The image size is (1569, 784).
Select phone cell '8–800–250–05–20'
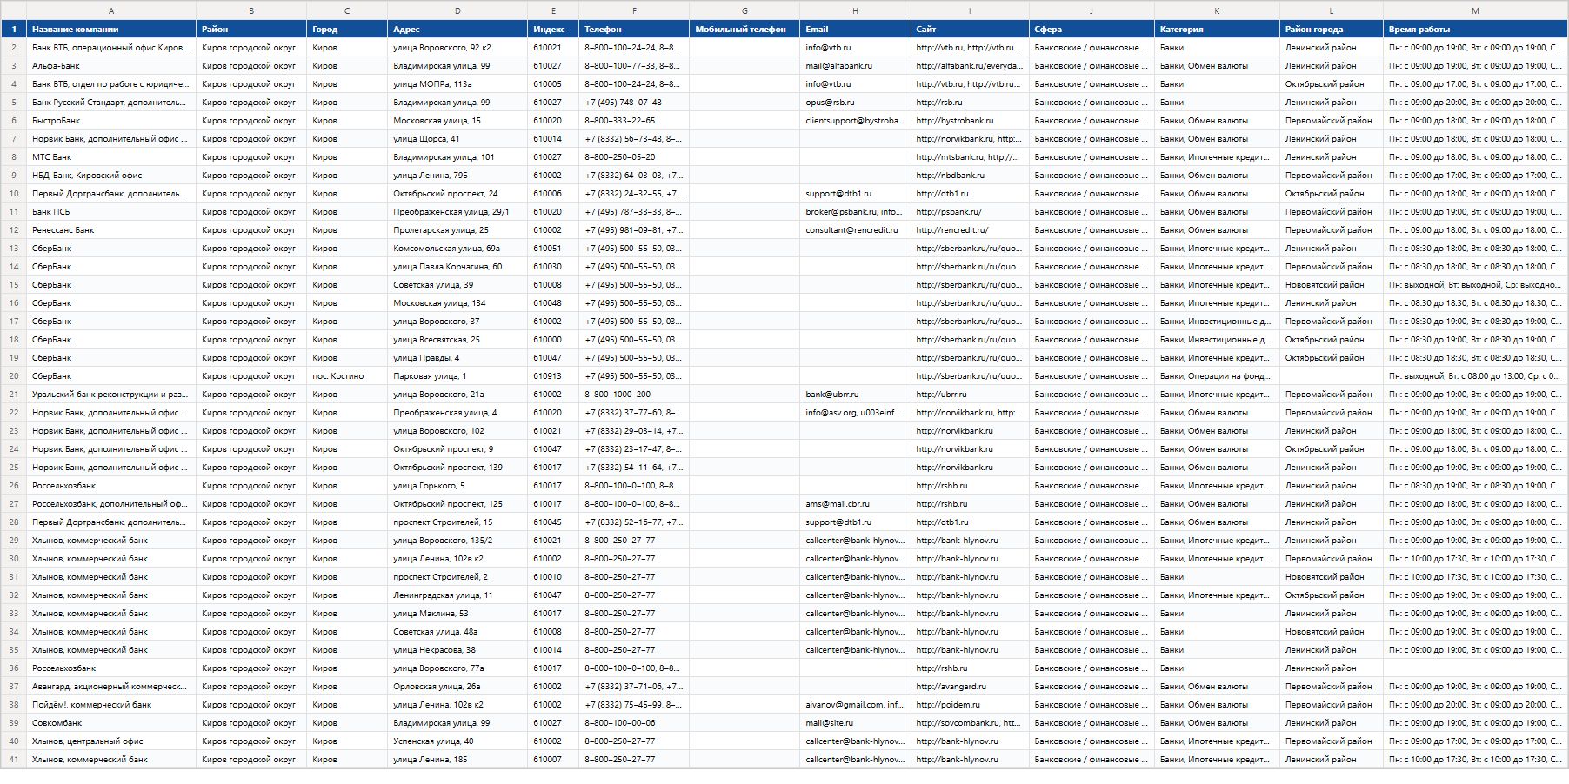click(634, 157)
